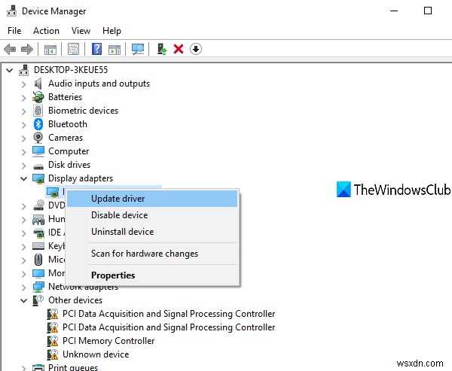Select the Unknown device entry
Viewport: 452px width, 371px height.
95,354
